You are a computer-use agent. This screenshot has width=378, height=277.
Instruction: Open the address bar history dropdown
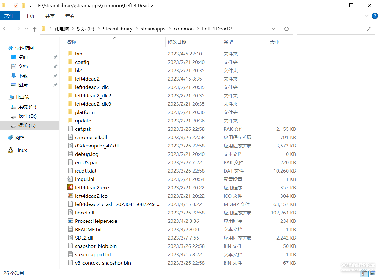click(x=273, y=29)
